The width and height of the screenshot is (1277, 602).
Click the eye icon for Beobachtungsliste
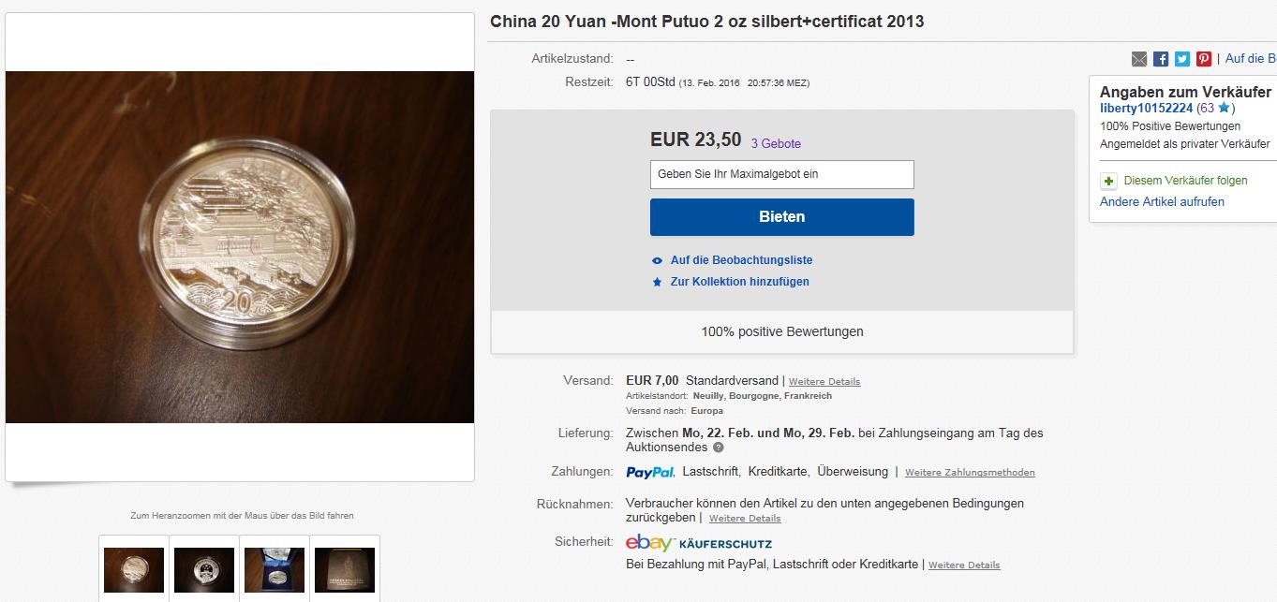tap(657, 260)
